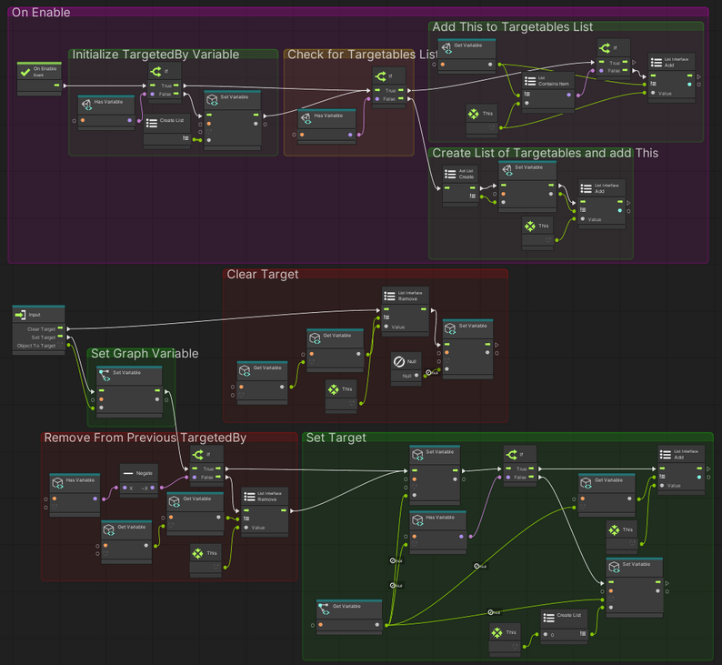This screenshot has height=665, width=722.
Task: Click the Add This to Targetables List group title
Action: [513, 26]
